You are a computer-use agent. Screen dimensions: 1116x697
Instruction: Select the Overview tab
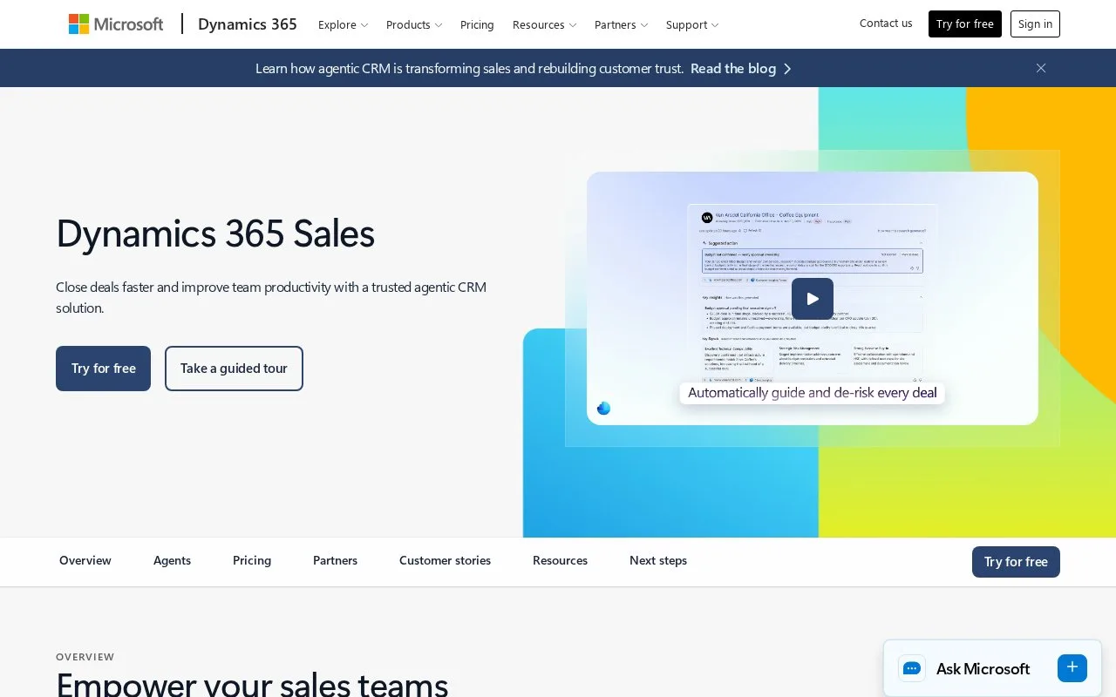tap(85, 561)
